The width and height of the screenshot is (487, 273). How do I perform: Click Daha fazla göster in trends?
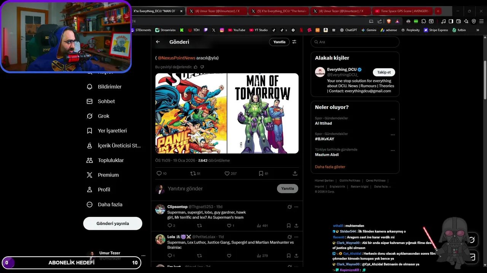(330, 167)
